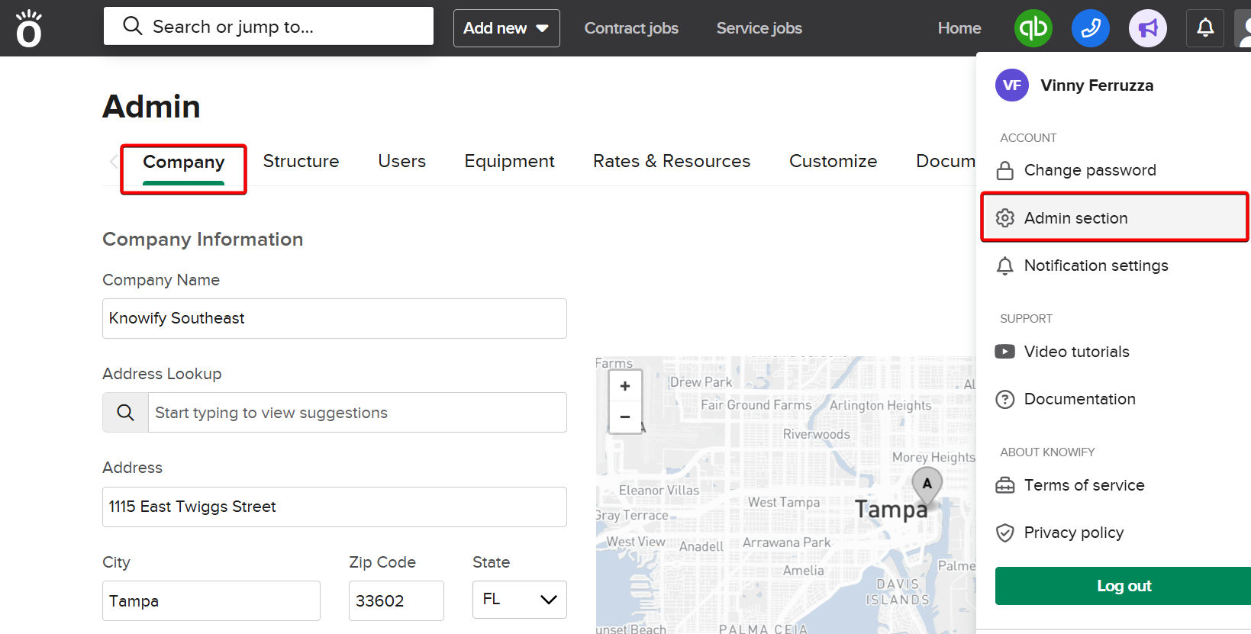
Task: Open the State dropdown showing FL
Action: coord(519,600)
